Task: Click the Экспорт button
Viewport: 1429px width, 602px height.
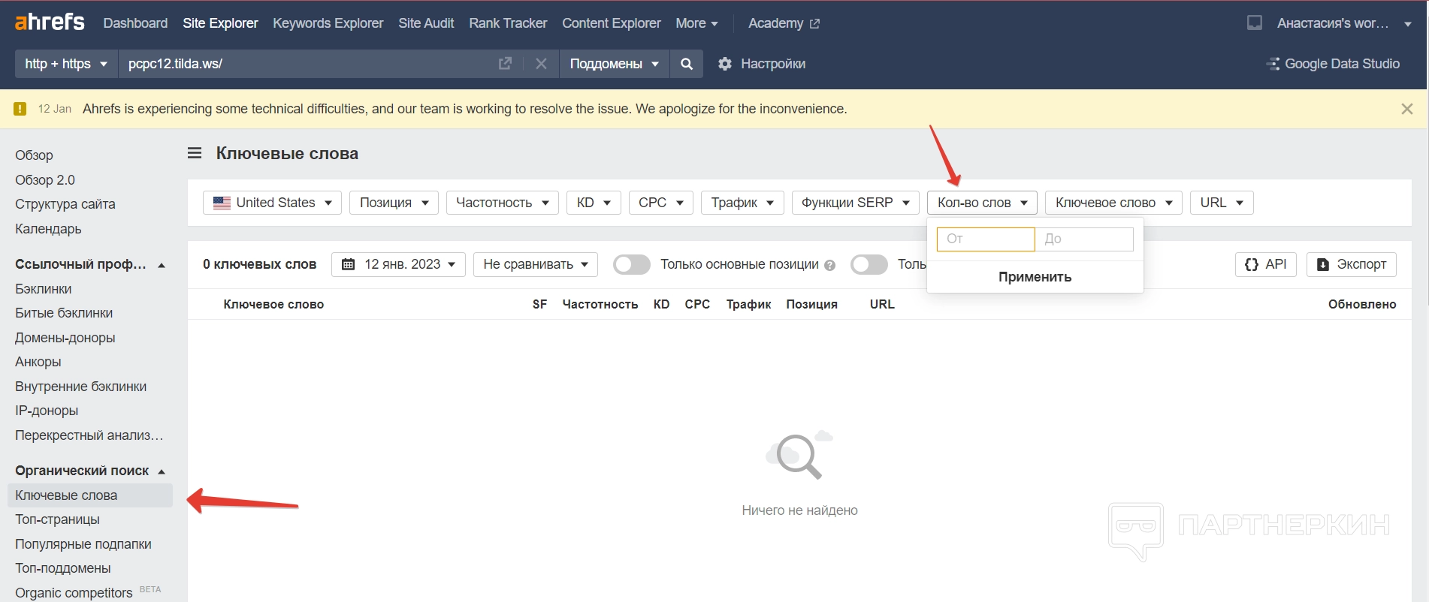Action: [x=1352, y=264]
